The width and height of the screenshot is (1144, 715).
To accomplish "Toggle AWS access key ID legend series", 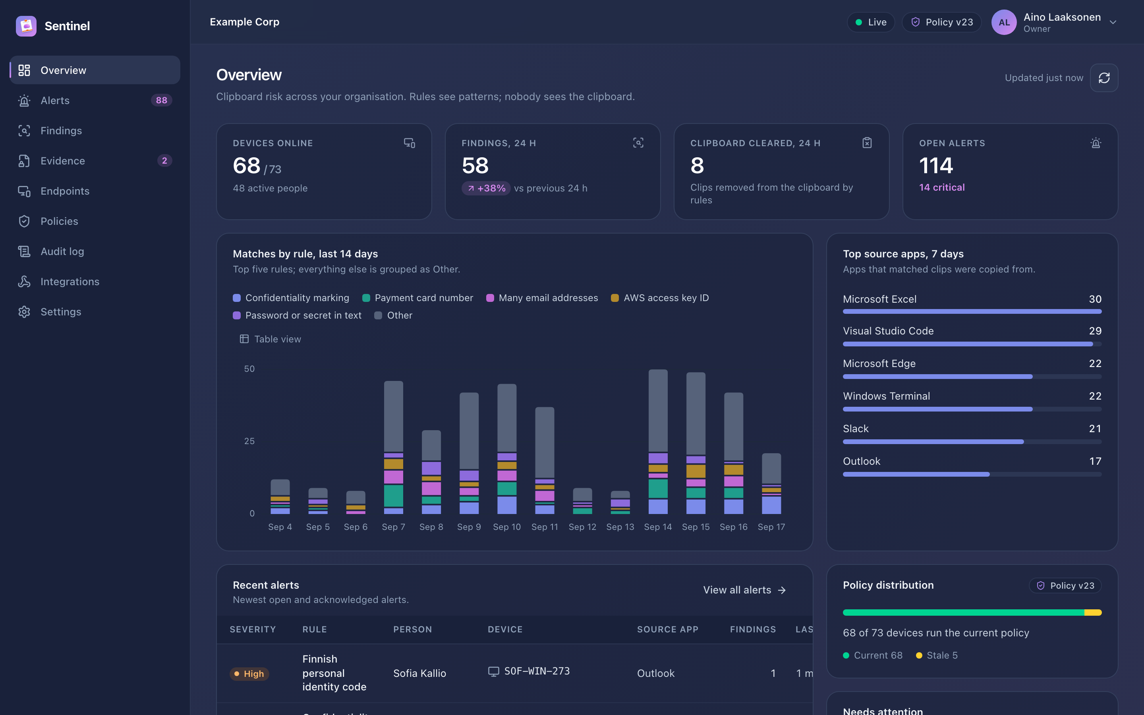I will 660,298.
